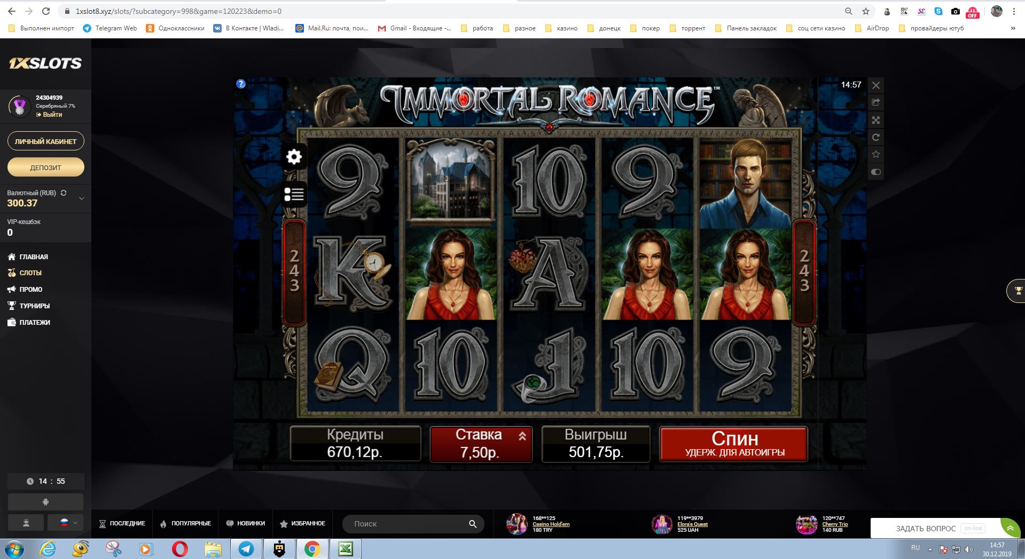
Task: Open the game help question mark icon
Action: click(x=241, y=84)
